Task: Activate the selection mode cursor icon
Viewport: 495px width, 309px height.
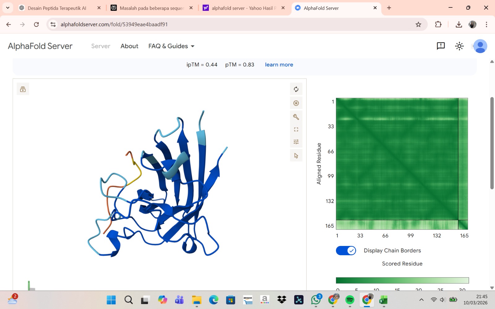Action: pos(296,156)
